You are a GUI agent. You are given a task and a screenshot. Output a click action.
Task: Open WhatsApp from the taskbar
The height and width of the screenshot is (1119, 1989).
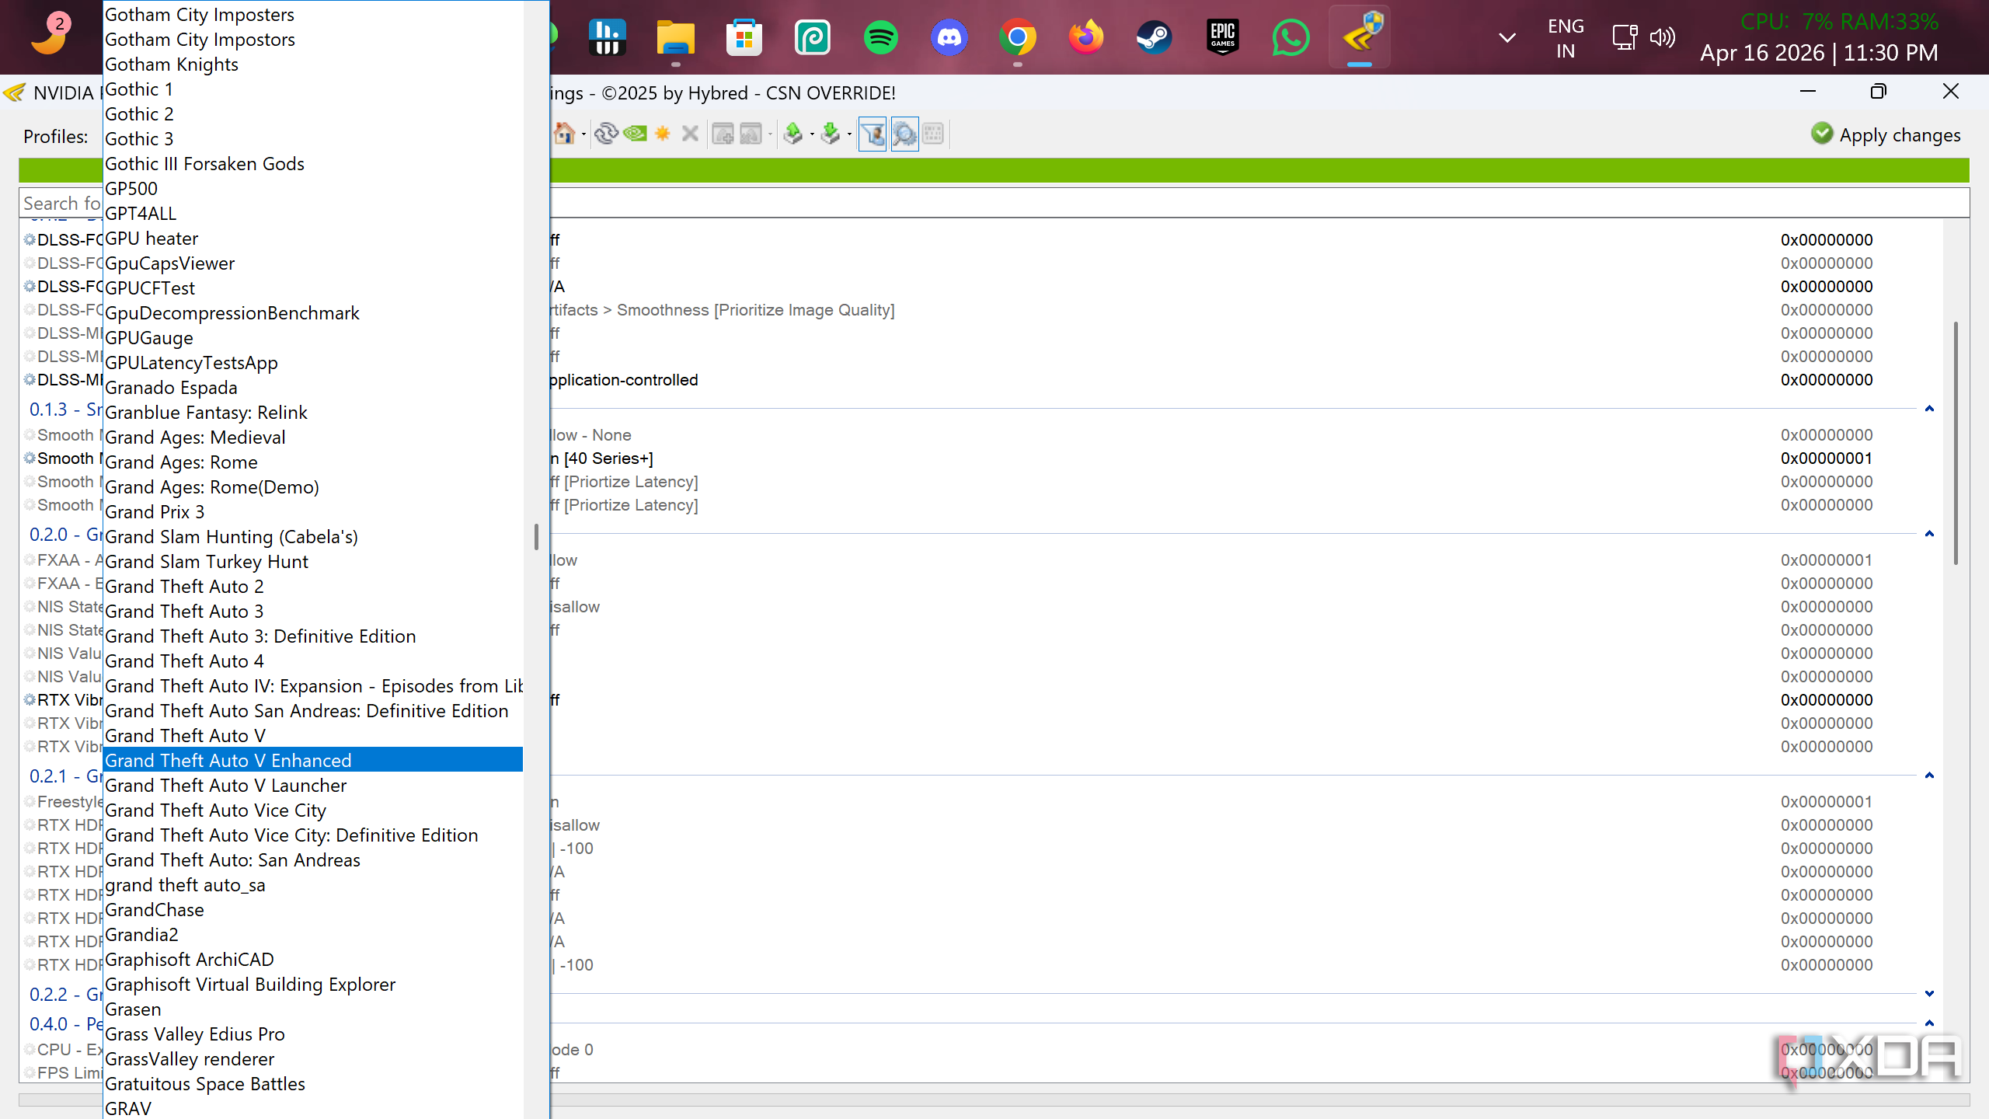[1291, 37]
